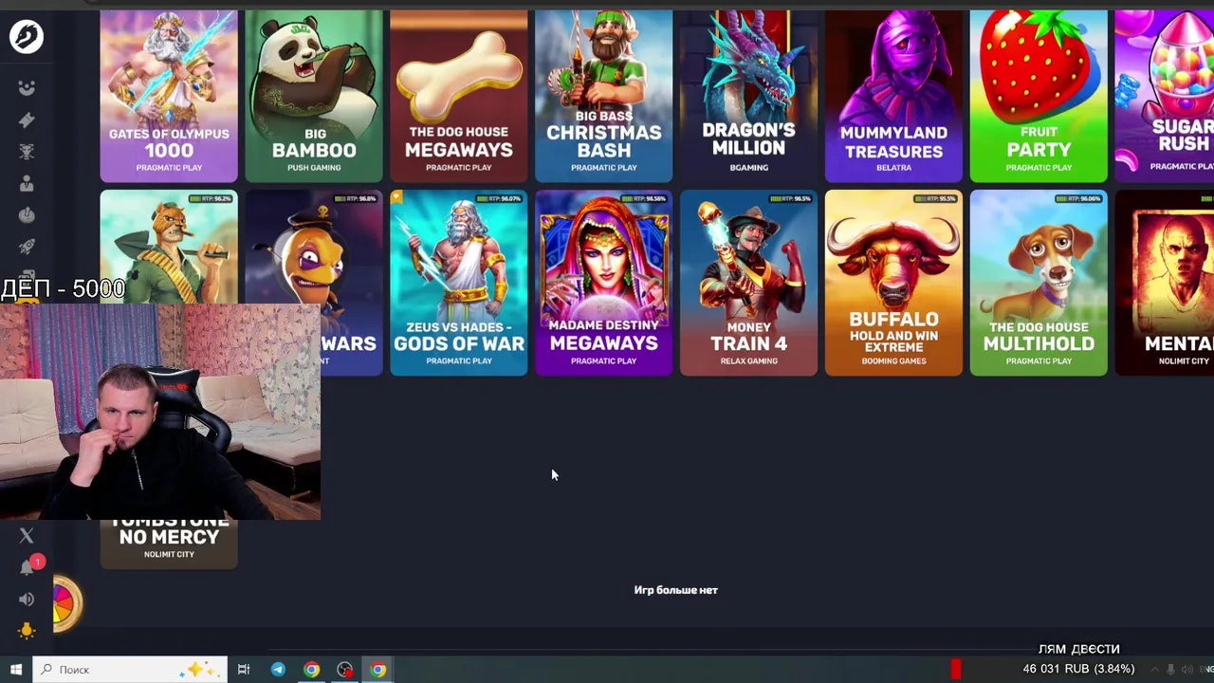Open the dealer person sidebar icon
The width and height of the screenshot is (1214, 683).
[x=27, y=183]
